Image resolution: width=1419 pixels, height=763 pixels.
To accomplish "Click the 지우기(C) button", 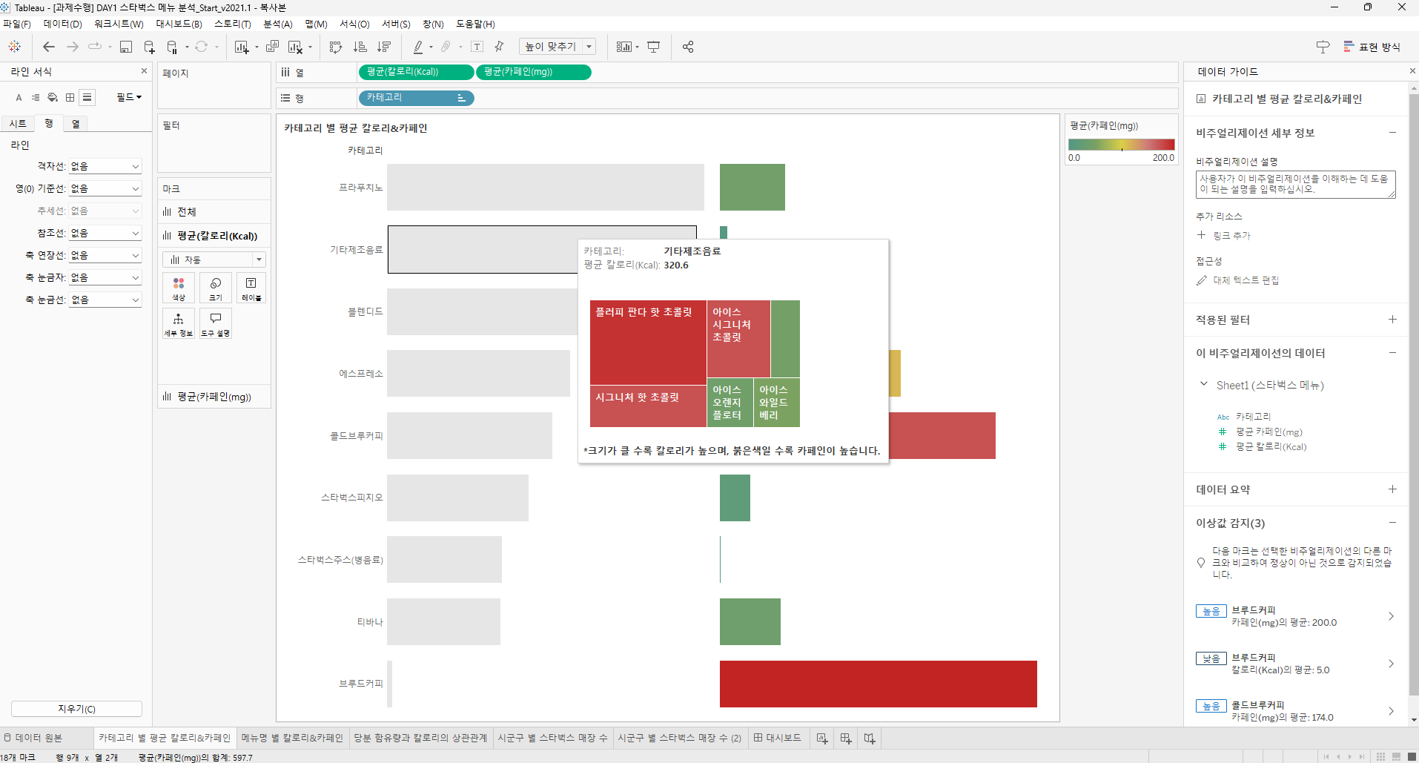I will point(76,709).
